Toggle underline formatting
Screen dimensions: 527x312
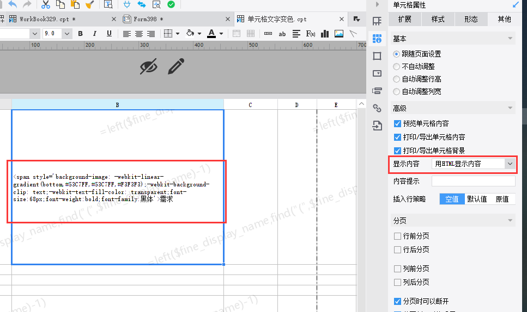pos(109,34)
